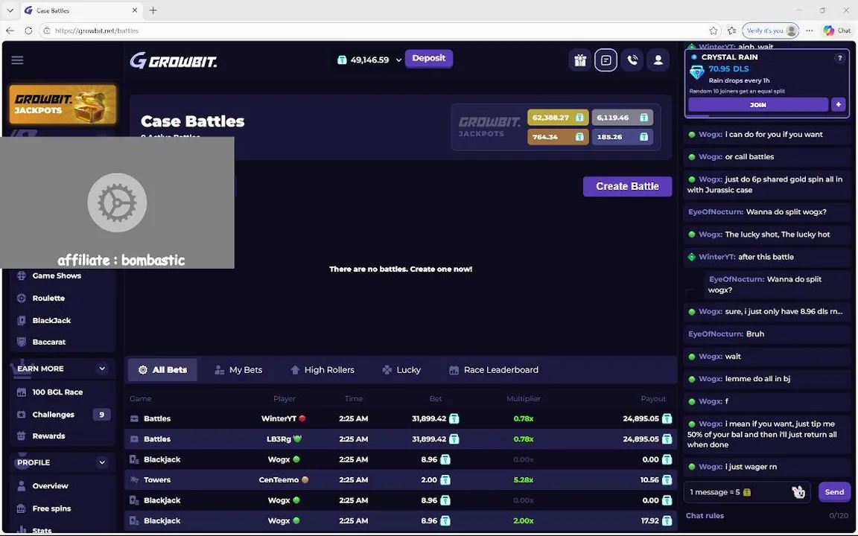Open the user profile icon
This screenshot has width=858, height=536.
coord(658,60)
